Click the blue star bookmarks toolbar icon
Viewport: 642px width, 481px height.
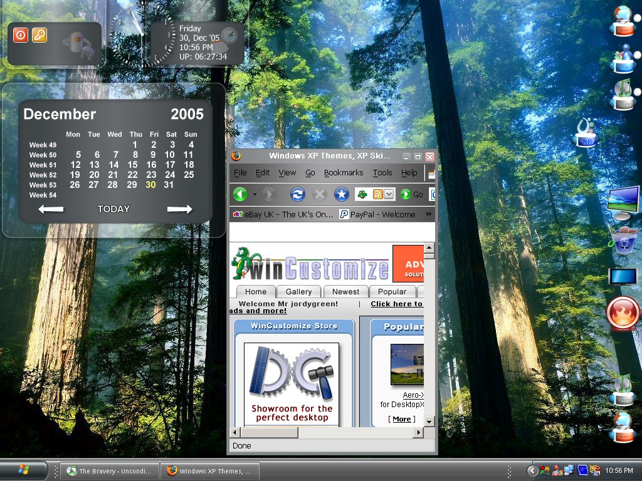(342, 194)
